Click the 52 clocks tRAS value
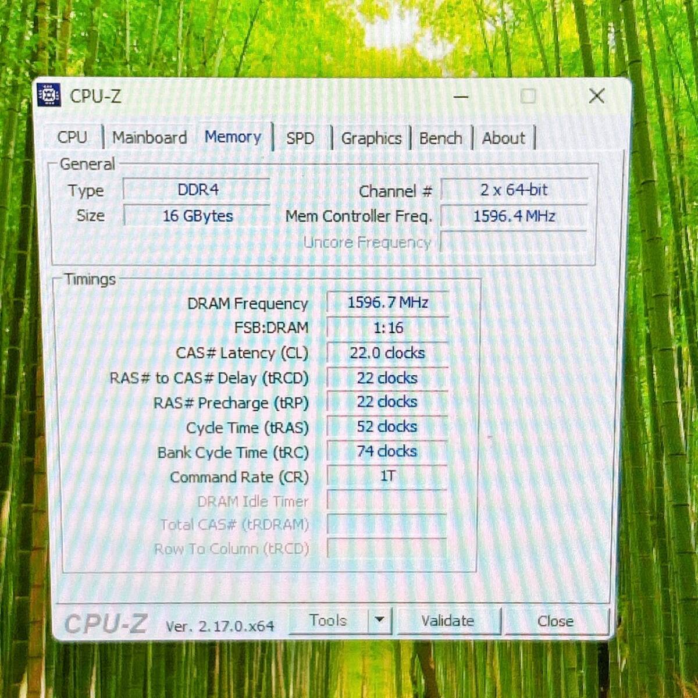The width and height of the screenshot is (698, 698). 388,426
